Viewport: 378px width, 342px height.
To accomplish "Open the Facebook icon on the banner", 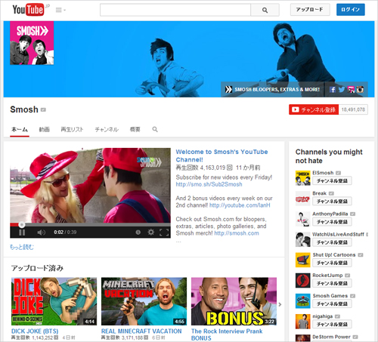I will (333, 90).
